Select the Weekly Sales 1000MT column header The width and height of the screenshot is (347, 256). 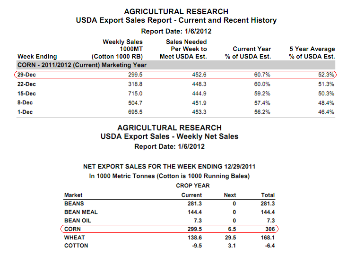click(117, 49)
